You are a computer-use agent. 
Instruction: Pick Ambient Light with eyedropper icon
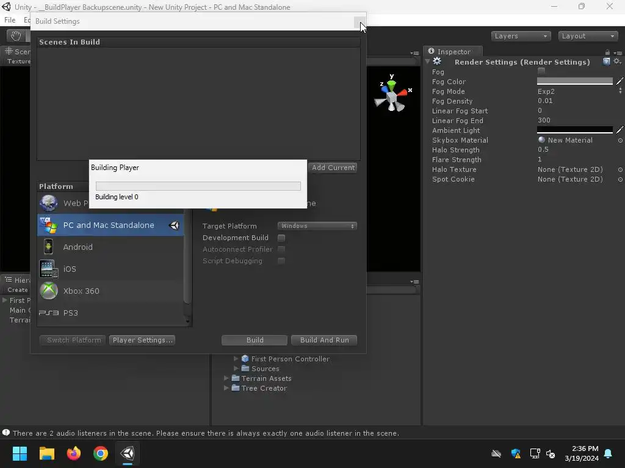point(620,130)
